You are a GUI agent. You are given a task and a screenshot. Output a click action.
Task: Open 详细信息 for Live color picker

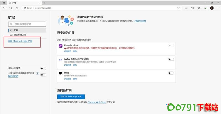[x=68, y=51]
